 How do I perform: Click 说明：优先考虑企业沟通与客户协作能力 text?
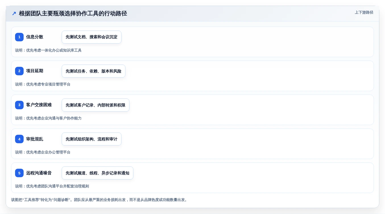click(x=48, y=118)
